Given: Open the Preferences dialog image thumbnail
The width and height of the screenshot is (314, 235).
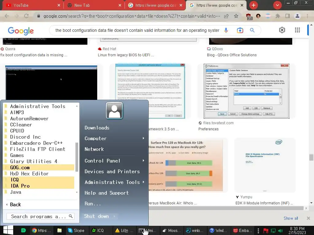Looking at the screenshot, I should point(246,91).
